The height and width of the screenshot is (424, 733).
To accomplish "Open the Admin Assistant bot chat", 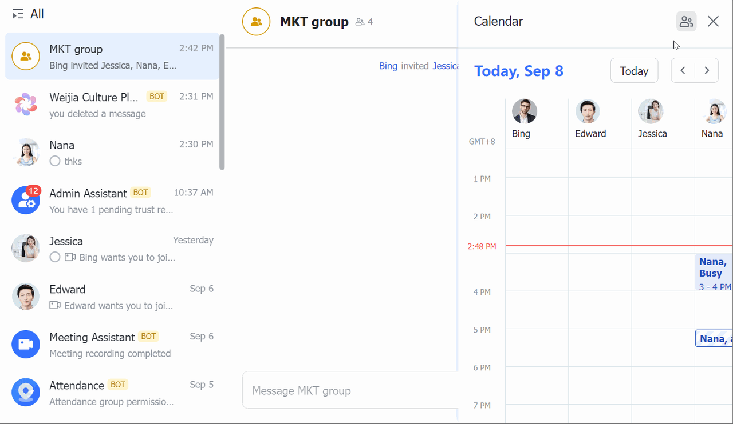I will tap(112, 201).
